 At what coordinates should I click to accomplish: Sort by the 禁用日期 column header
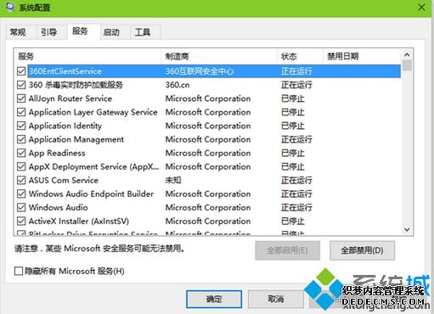coord(362,56)
